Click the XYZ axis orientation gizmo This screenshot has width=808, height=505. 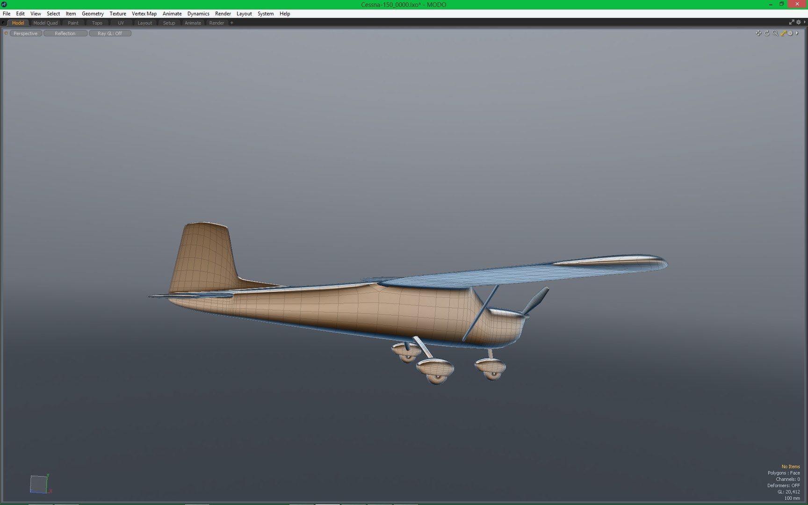tap(41, 484)
